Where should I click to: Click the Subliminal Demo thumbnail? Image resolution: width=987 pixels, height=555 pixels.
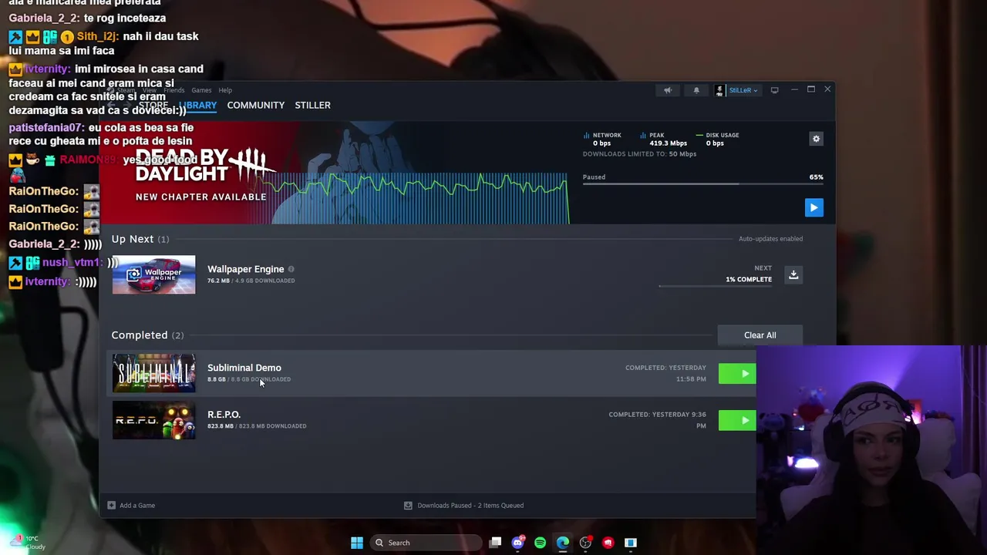click(x=153, y=373)
